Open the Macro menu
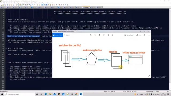The width and height of the screenshot is (171, 96). (36, 3)
